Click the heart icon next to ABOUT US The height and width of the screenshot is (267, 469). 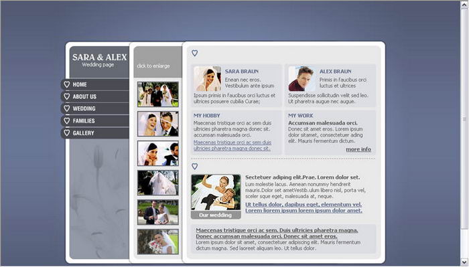(67, 96)
